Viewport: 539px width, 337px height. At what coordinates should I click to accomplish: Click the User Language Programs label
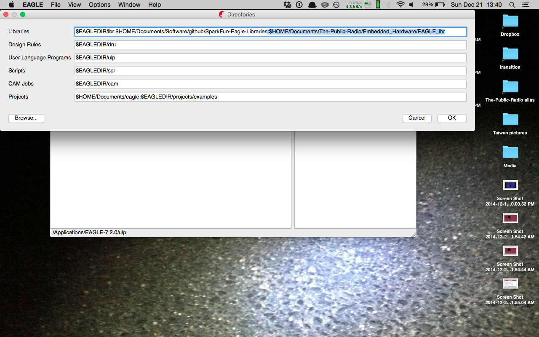click(x=40, y=58)
